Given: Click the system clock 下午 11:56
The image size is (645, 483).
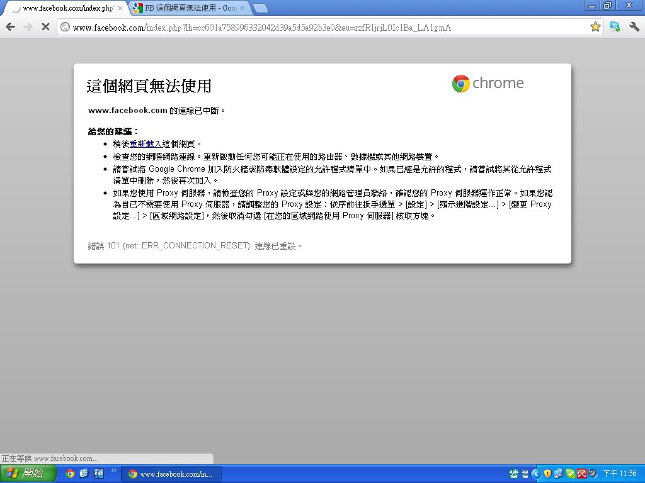Looking at the screenshot, I should 620,474.
